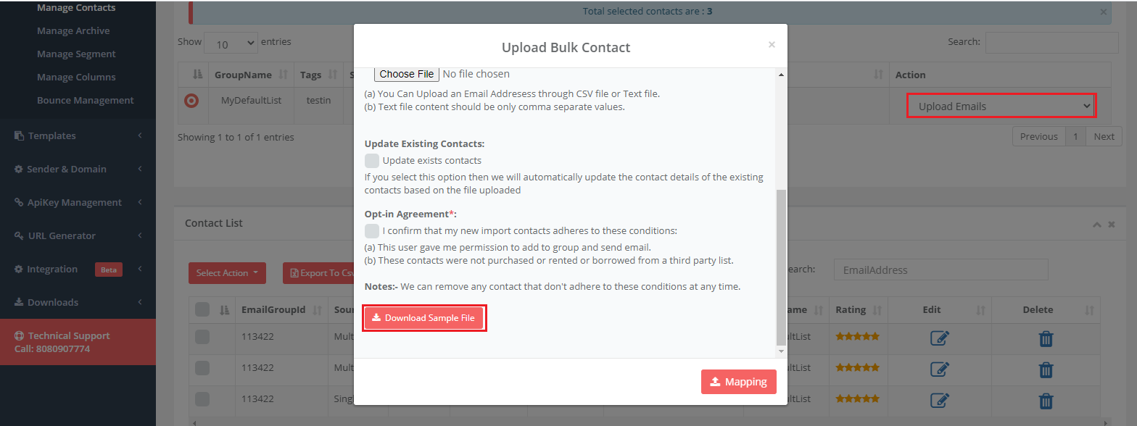Click the Choose File upload button

tap(406, 74)
